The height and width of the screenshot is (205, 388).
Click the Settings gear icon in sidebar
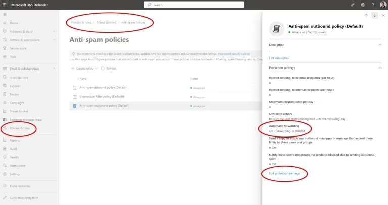coord(5,174)
